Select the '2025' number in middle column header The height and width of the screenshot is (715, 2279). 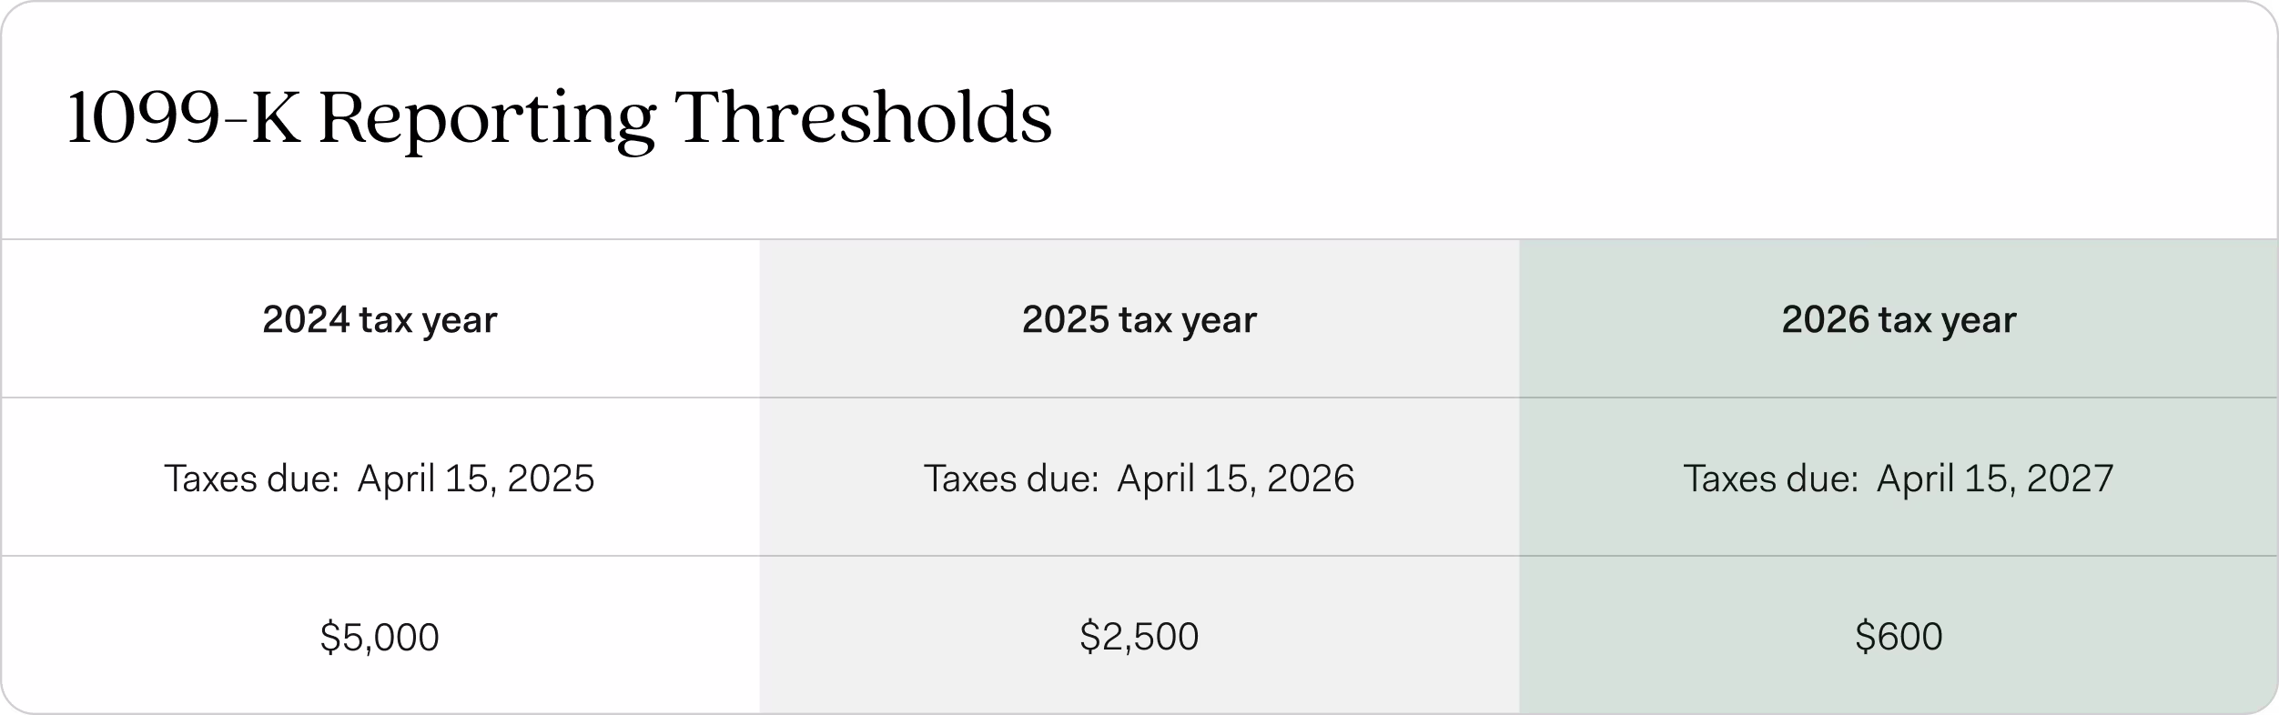[1066, 319]
